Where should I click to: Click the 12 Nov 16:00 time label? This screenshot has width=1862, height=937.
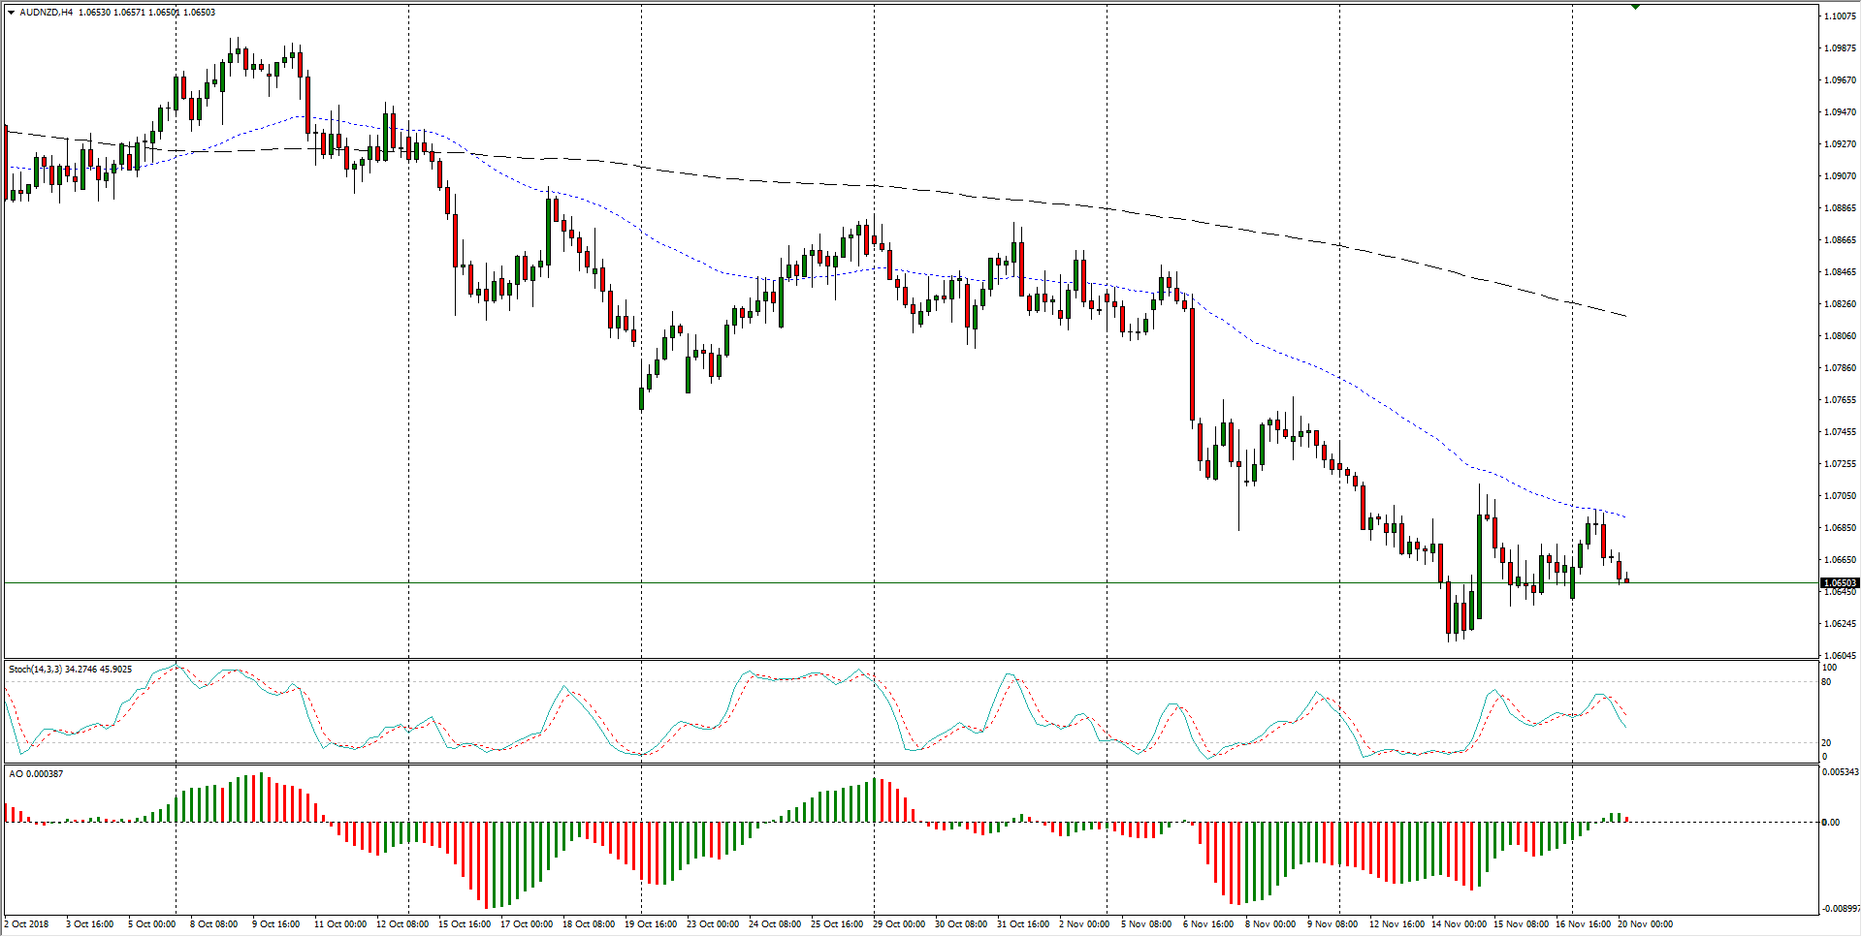[x=1396, y=923]
